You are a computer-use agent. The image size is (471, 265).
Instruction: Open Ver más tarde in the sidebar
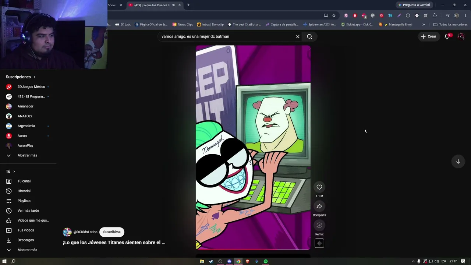(28, 211)
